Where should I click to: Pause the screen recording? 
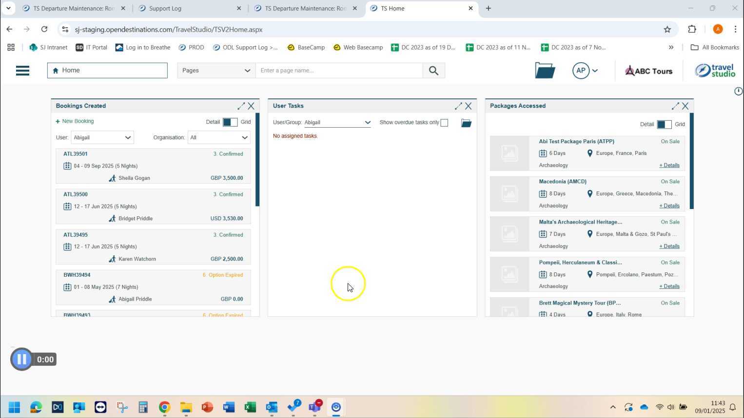[21, 360]
